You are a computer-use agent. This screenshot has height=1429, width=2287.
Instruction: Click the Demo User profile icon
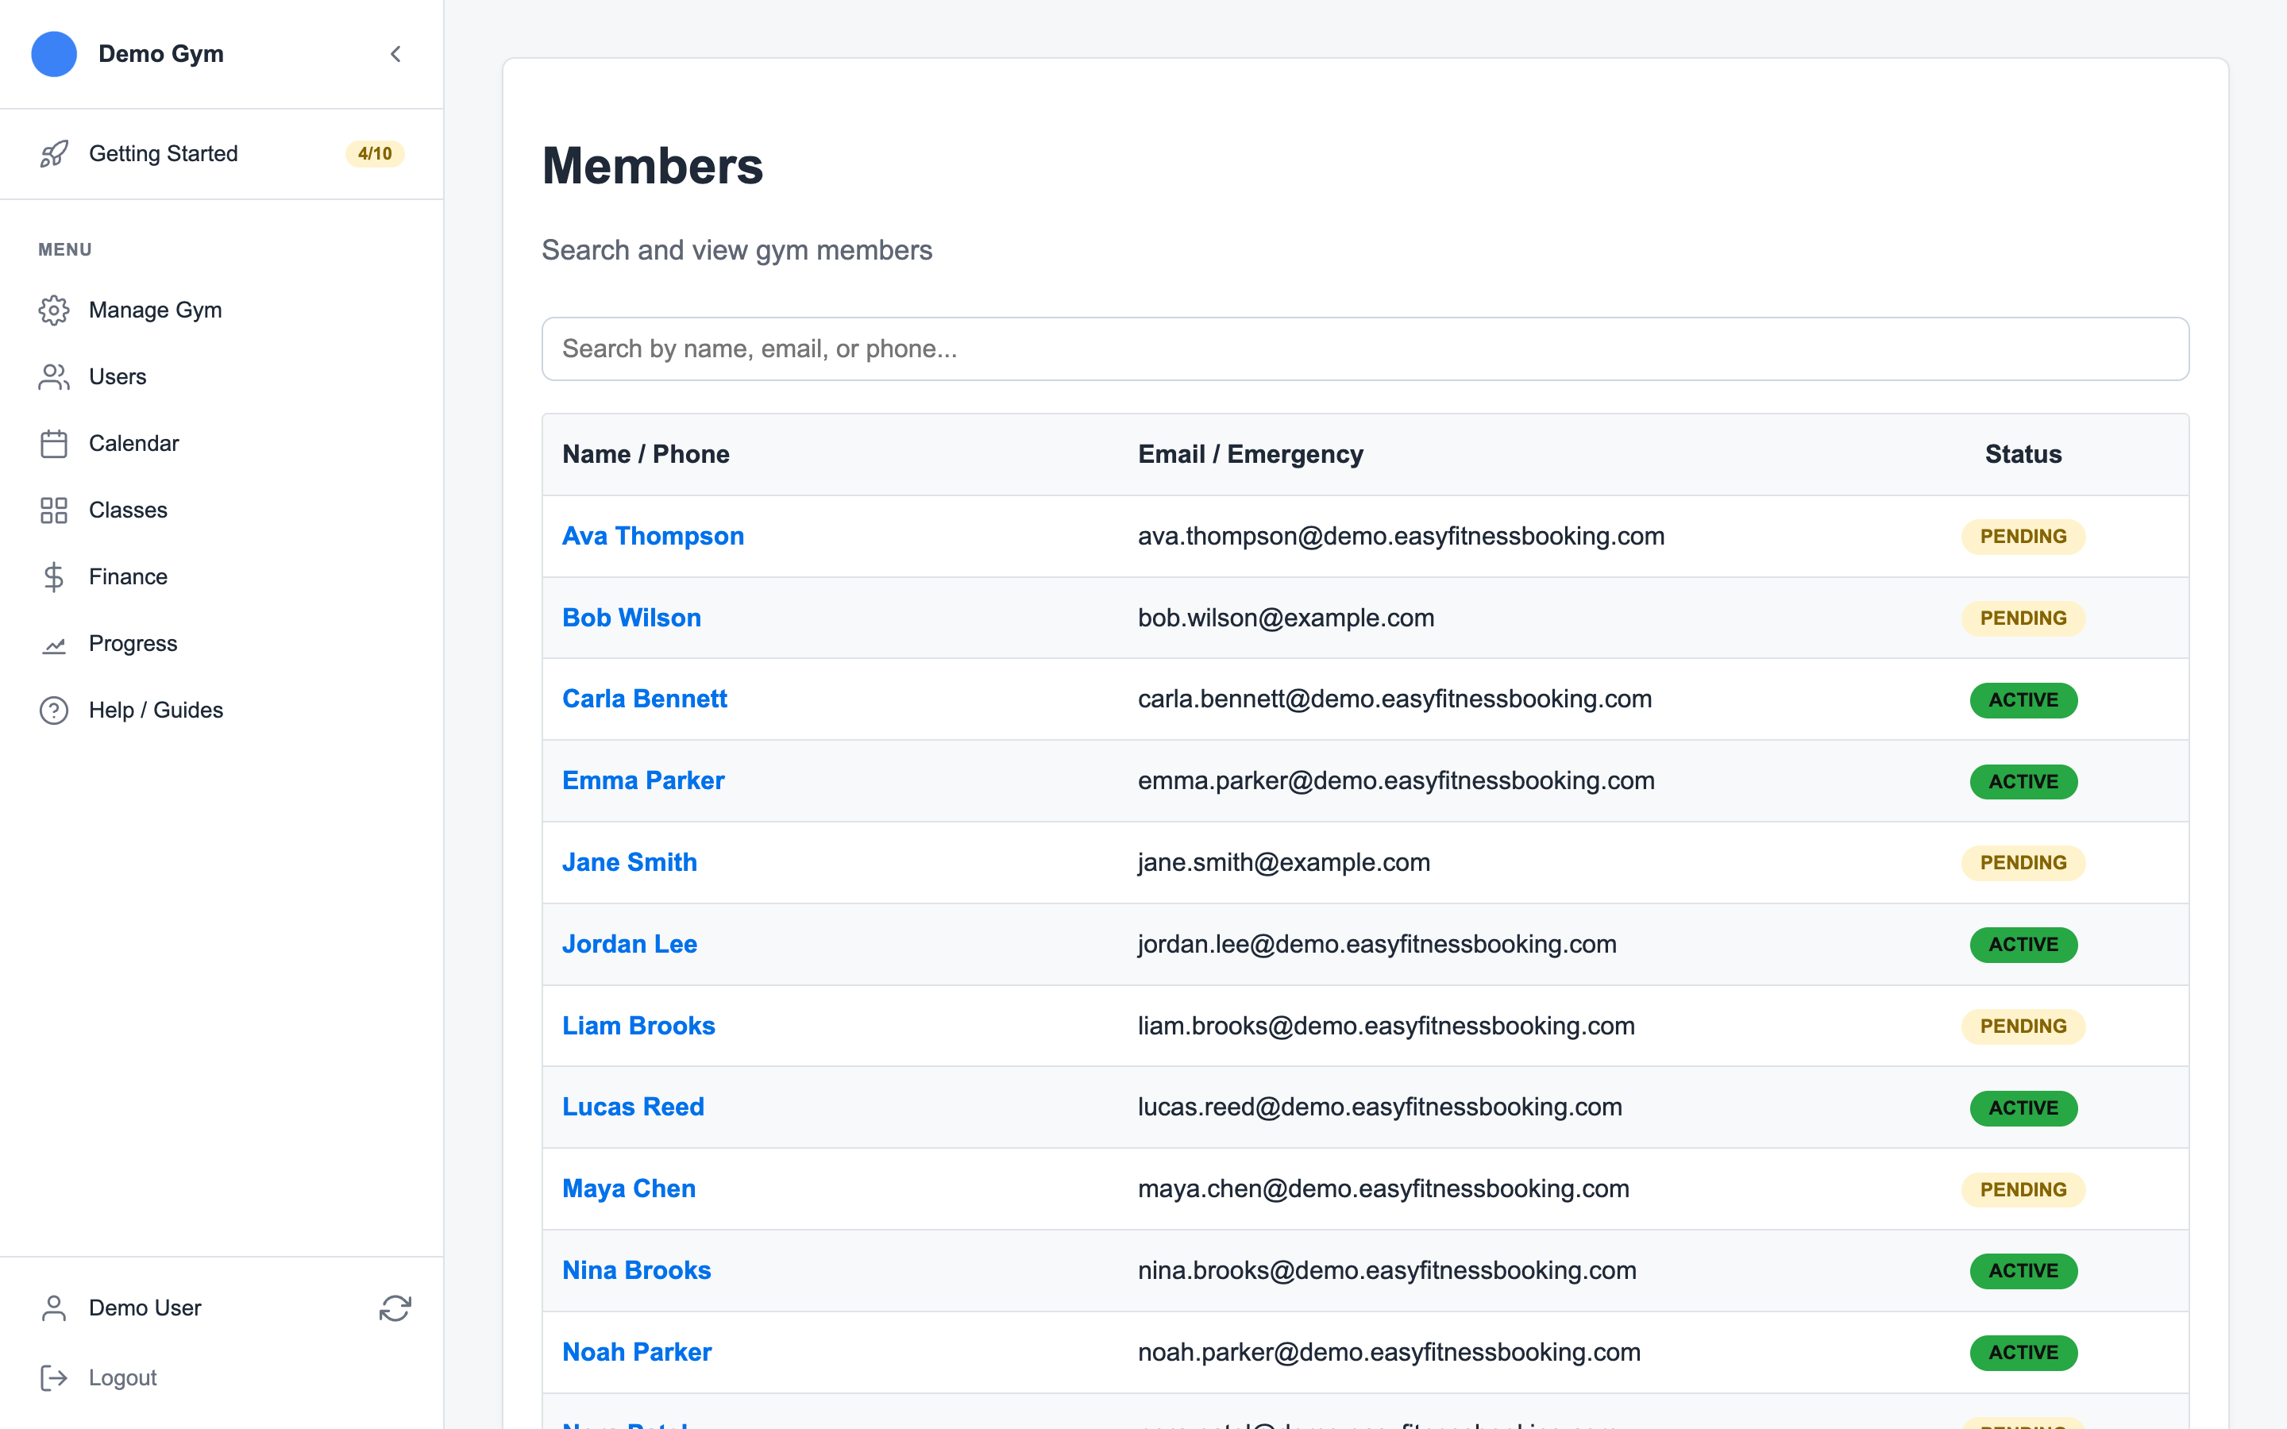[x=54, y=1308]
